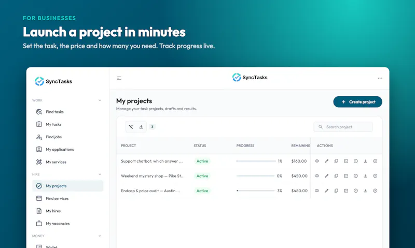Cancel the Weekend mystery shop project
This screenshot has width=415, height=248.
click(375, 176)
